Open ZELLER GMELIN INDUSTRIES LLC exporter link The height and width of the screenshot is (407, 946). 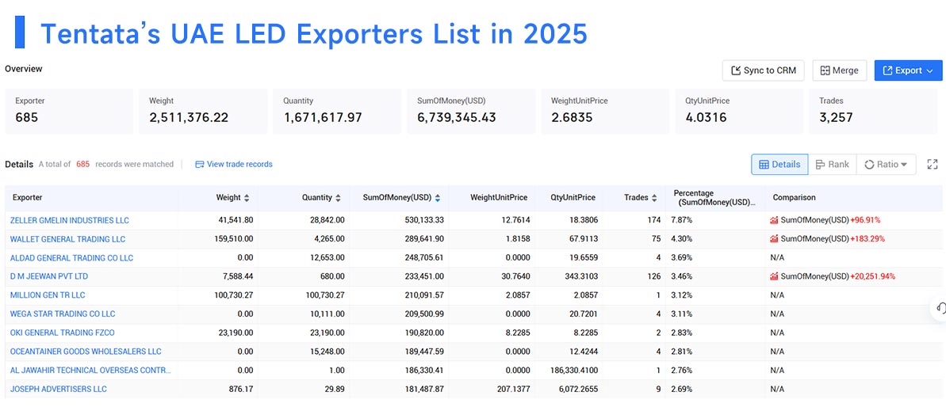click(69, 220)
